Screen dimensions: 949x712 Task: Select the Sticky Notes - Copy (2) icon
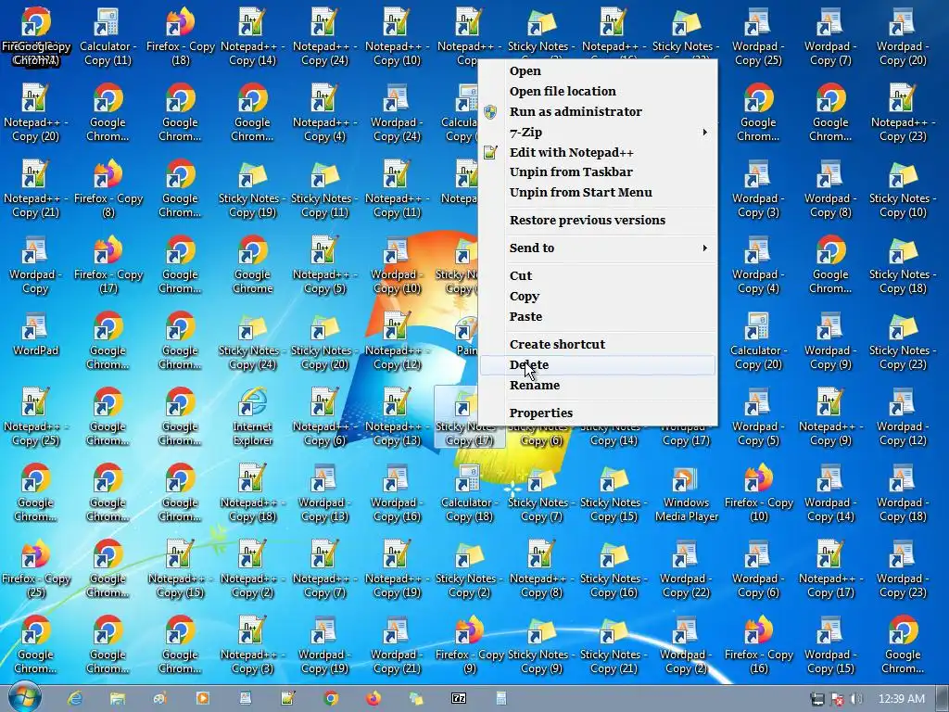click(x=469, y=569)
